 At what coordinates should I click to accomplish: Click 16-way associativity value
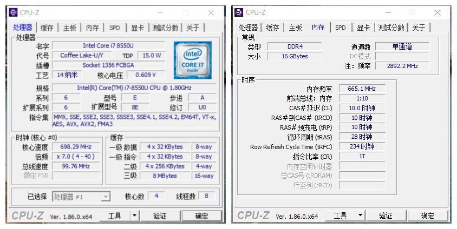click(204, 176)
